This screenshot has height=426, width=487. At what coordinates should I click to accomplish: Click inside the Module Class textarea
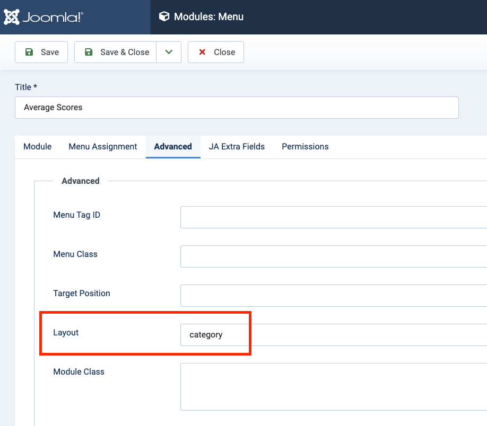333,386
